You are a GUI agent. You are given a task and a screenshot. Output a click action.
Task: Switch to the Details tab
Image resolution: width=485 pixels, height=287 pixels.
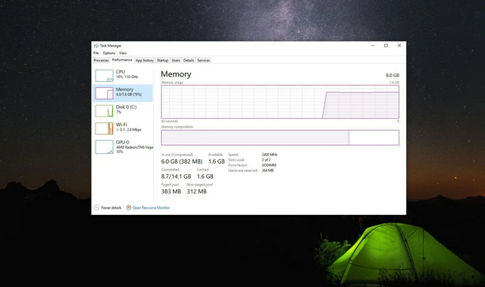tap(189, 60)
